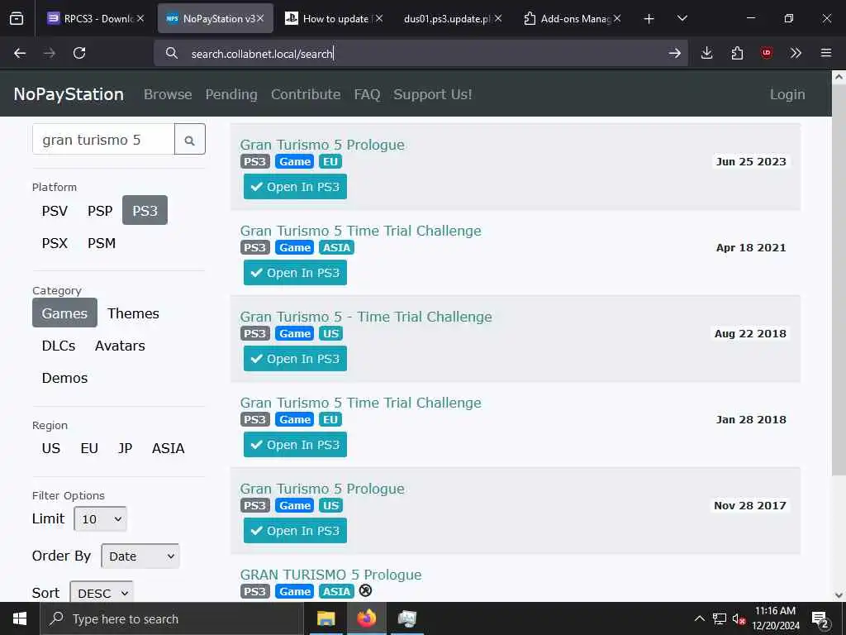Select the Avatars category filter

(x=120, y=346)
